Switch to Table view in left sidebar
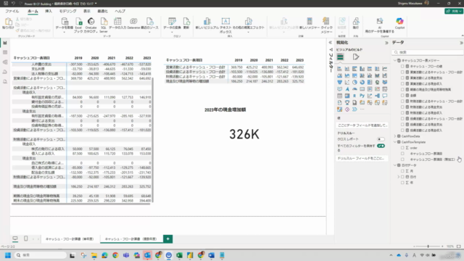This screenshot has width=464, height=261. click(5, 52)
